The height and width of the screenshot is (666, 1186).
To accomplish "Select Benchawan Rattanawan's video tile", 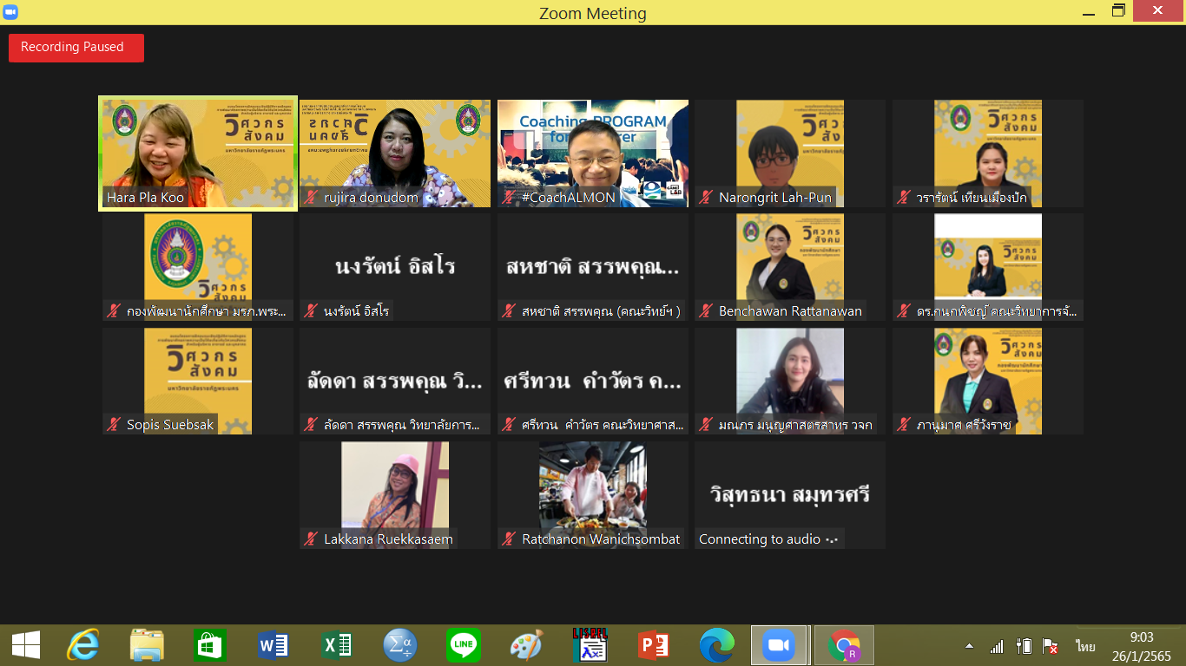I will coord(790,267).
